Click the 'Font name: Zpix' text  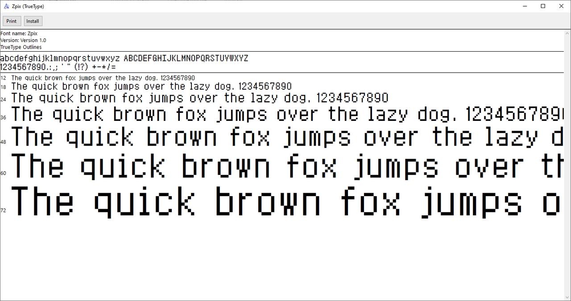point(19,33)
